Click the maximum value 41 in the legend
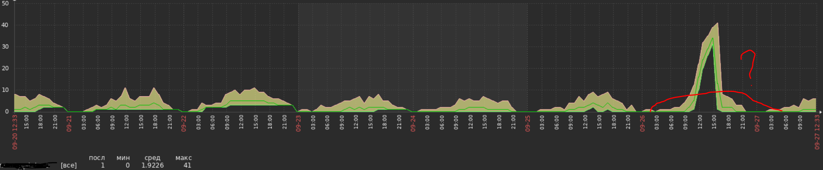Viewport: 823px width, 170px height. (187, 165)
